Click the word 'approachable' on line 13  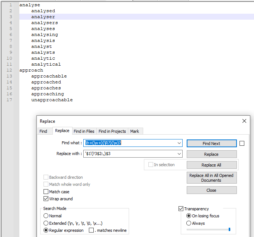coord(49,76)
